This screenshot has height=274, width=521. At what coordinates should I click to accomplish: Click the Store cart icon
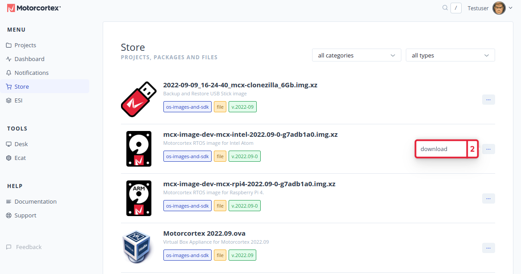(x=8, y=86)
